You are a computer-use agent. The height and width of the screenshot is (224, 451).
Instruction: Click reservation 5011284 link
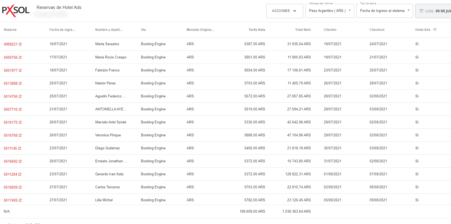point(11,174)
